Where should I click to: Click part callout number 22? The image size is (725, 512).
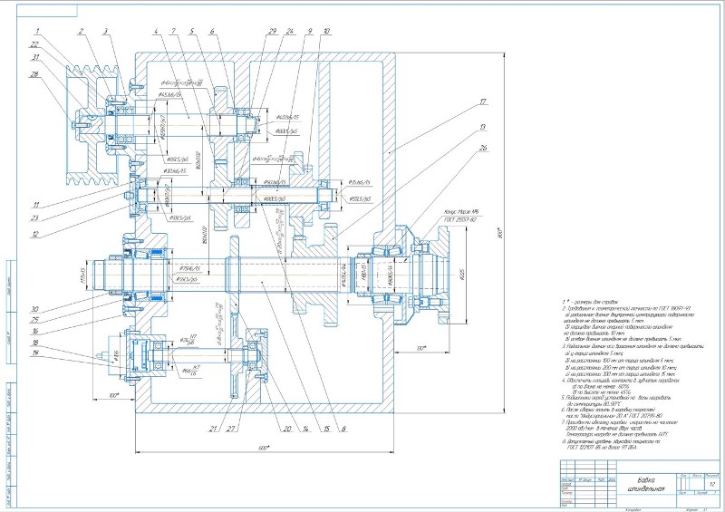coord(34,44)
